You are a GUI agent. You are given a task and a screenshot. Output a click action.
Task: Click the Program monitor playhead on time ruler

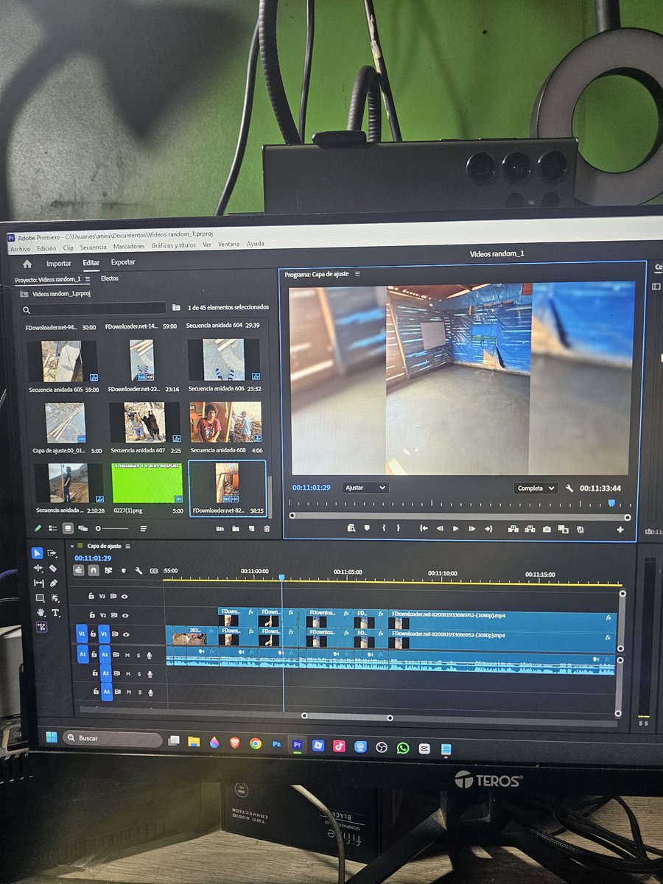click(x=611, y=503)
